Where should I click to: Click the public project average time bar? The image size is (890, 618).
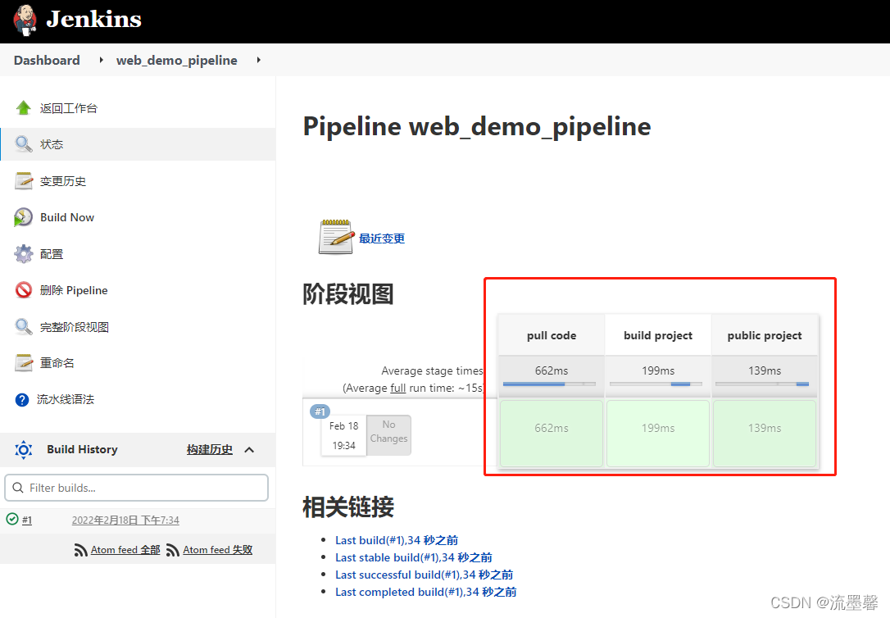tap(762, 384)
